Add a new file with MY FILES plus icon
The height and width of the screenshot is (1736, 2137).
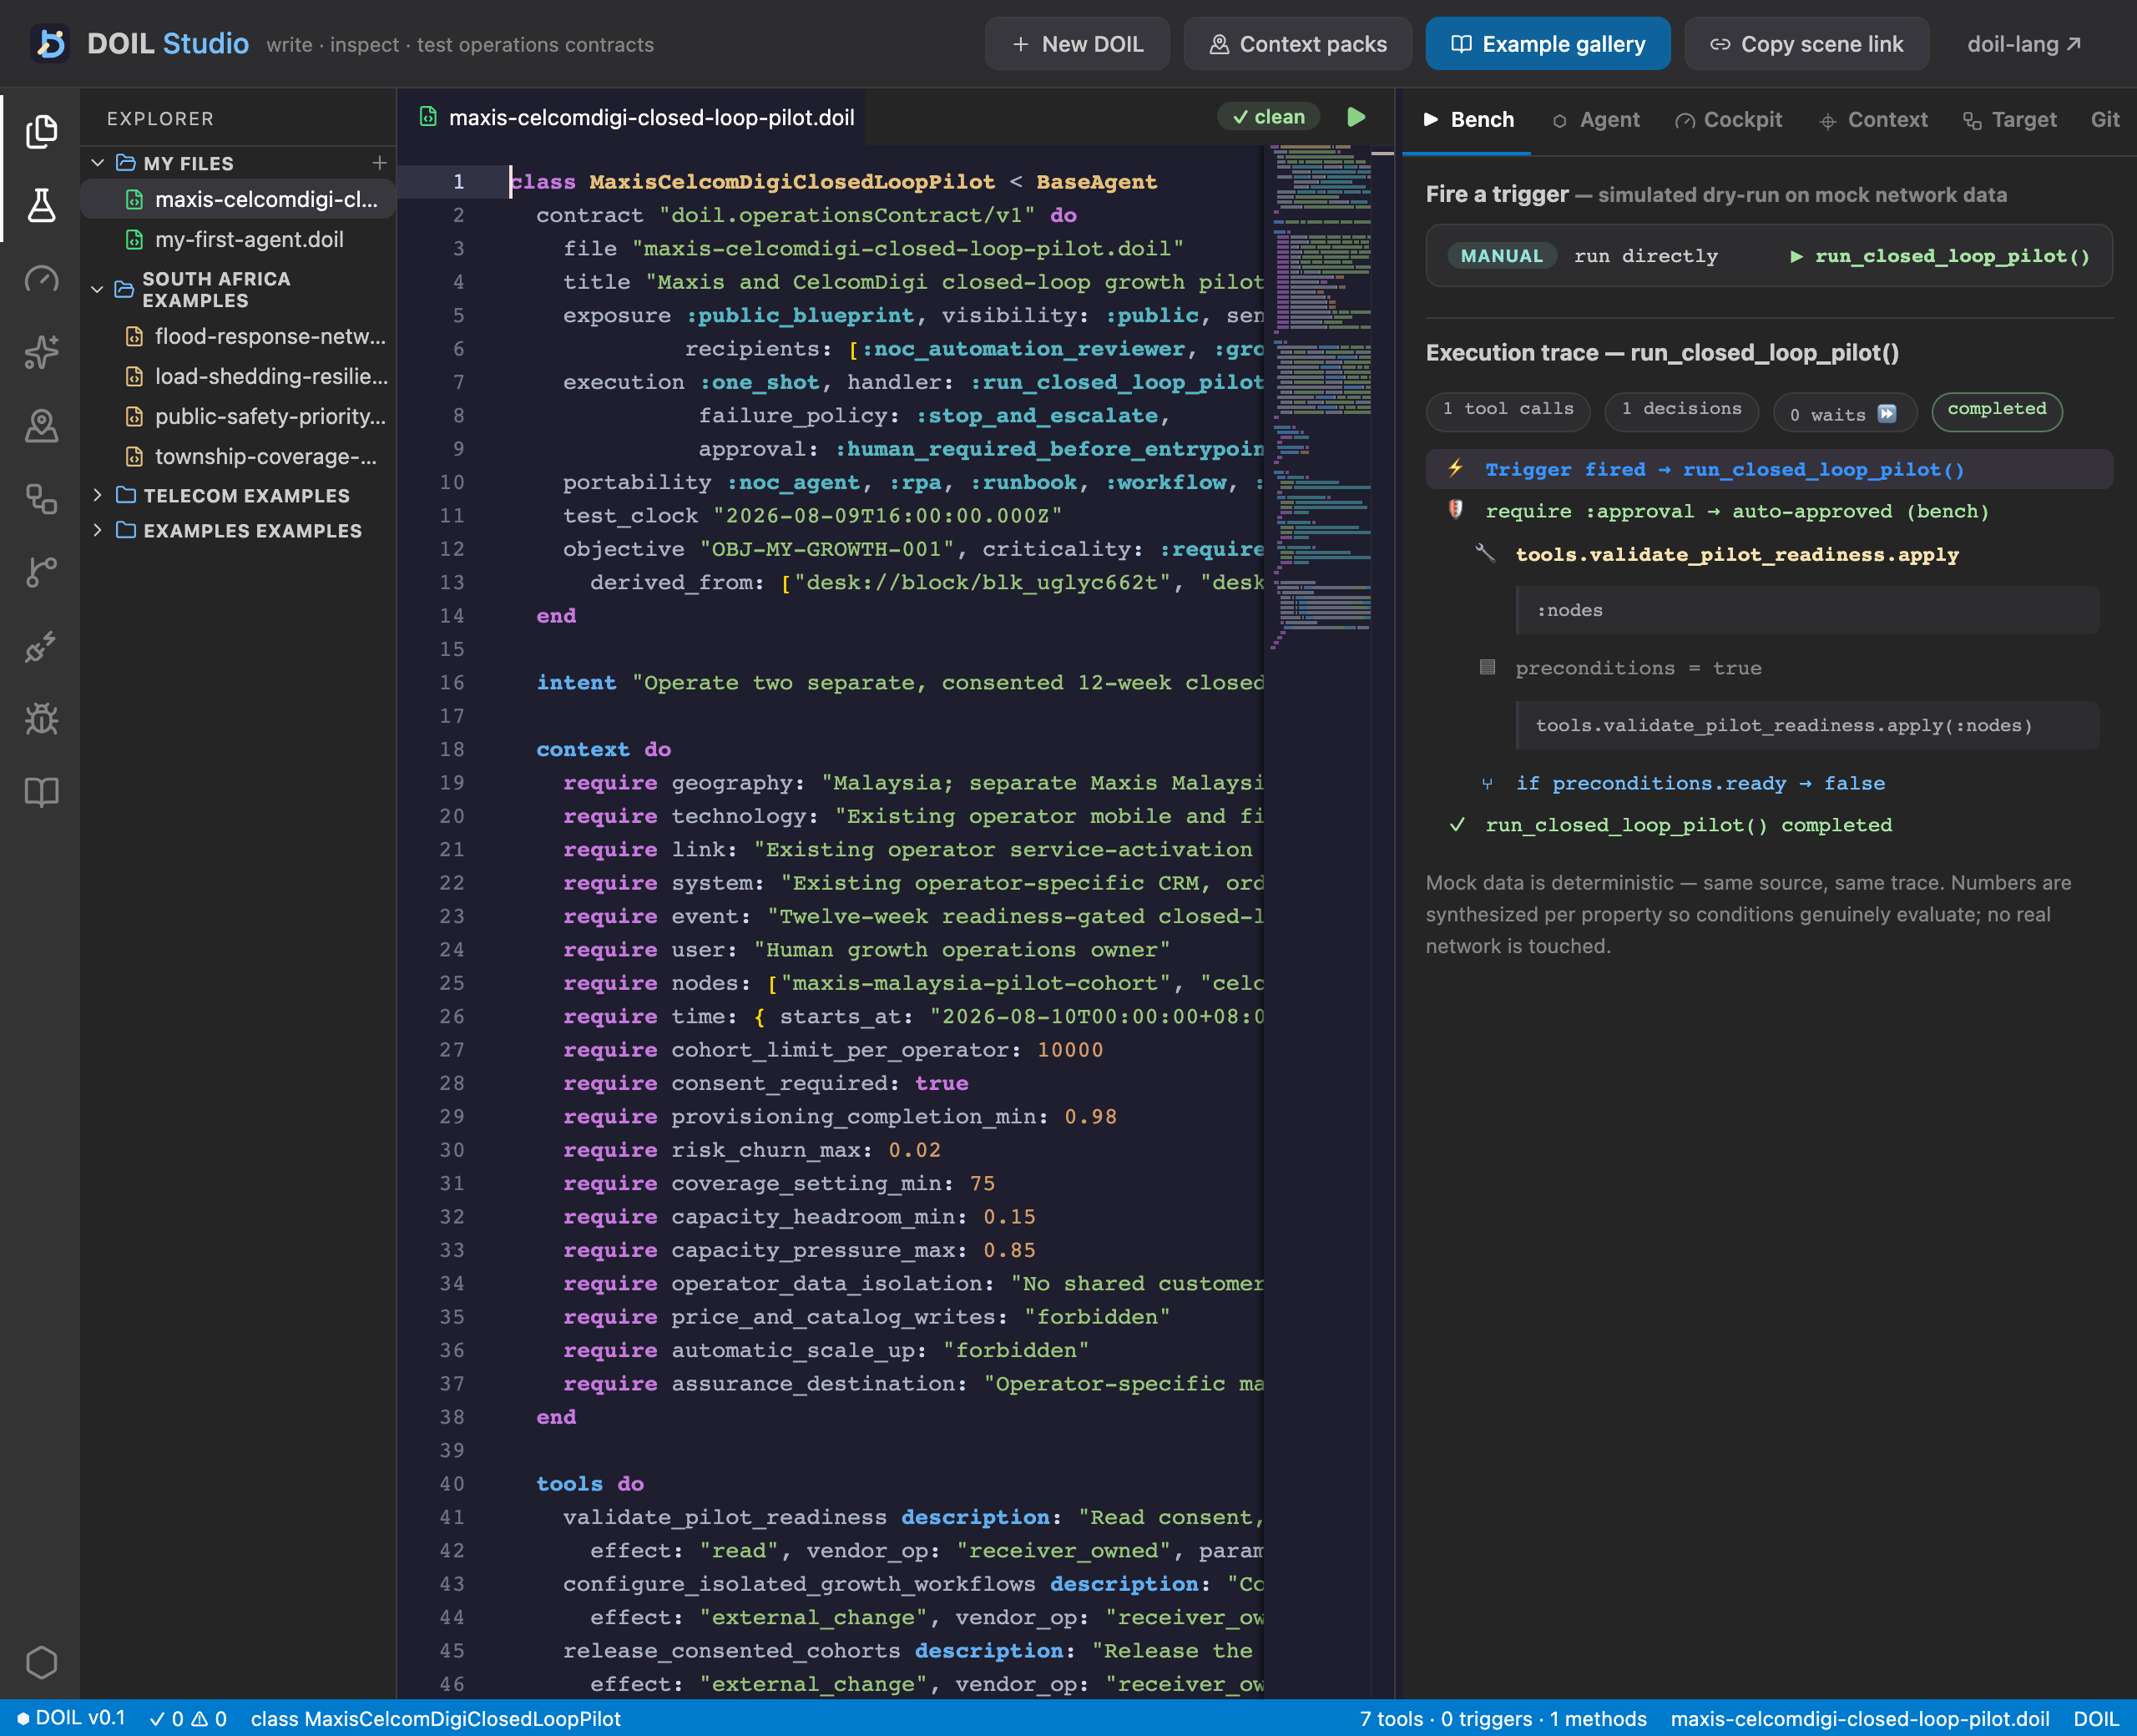(379, 163)
